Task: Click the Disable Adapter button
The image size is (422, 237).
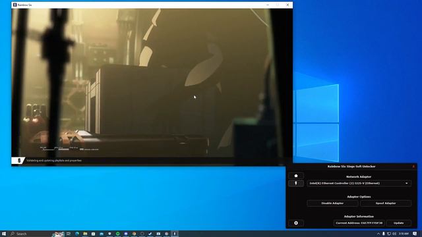Action: click(332, 203)
